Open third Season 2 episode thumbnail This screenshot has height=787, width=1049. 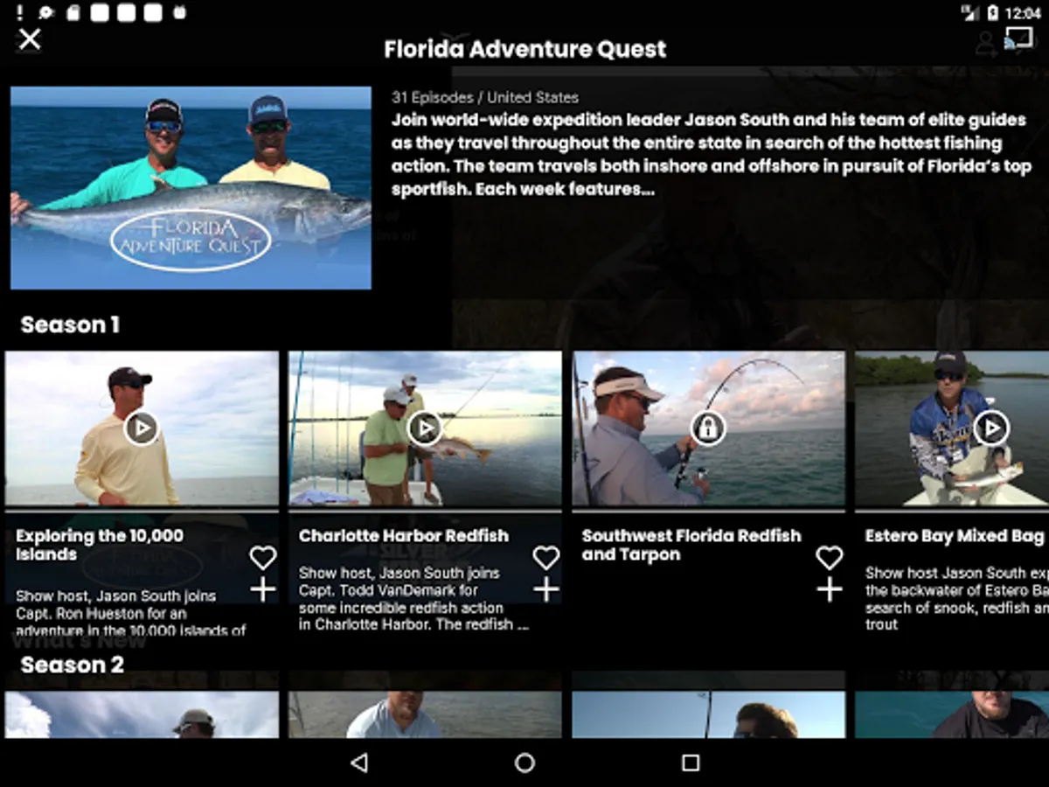pos(708,714)
